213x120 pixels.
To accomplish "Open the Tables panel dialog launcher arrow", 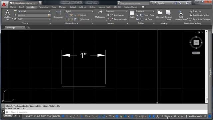I will pos(154,24).
